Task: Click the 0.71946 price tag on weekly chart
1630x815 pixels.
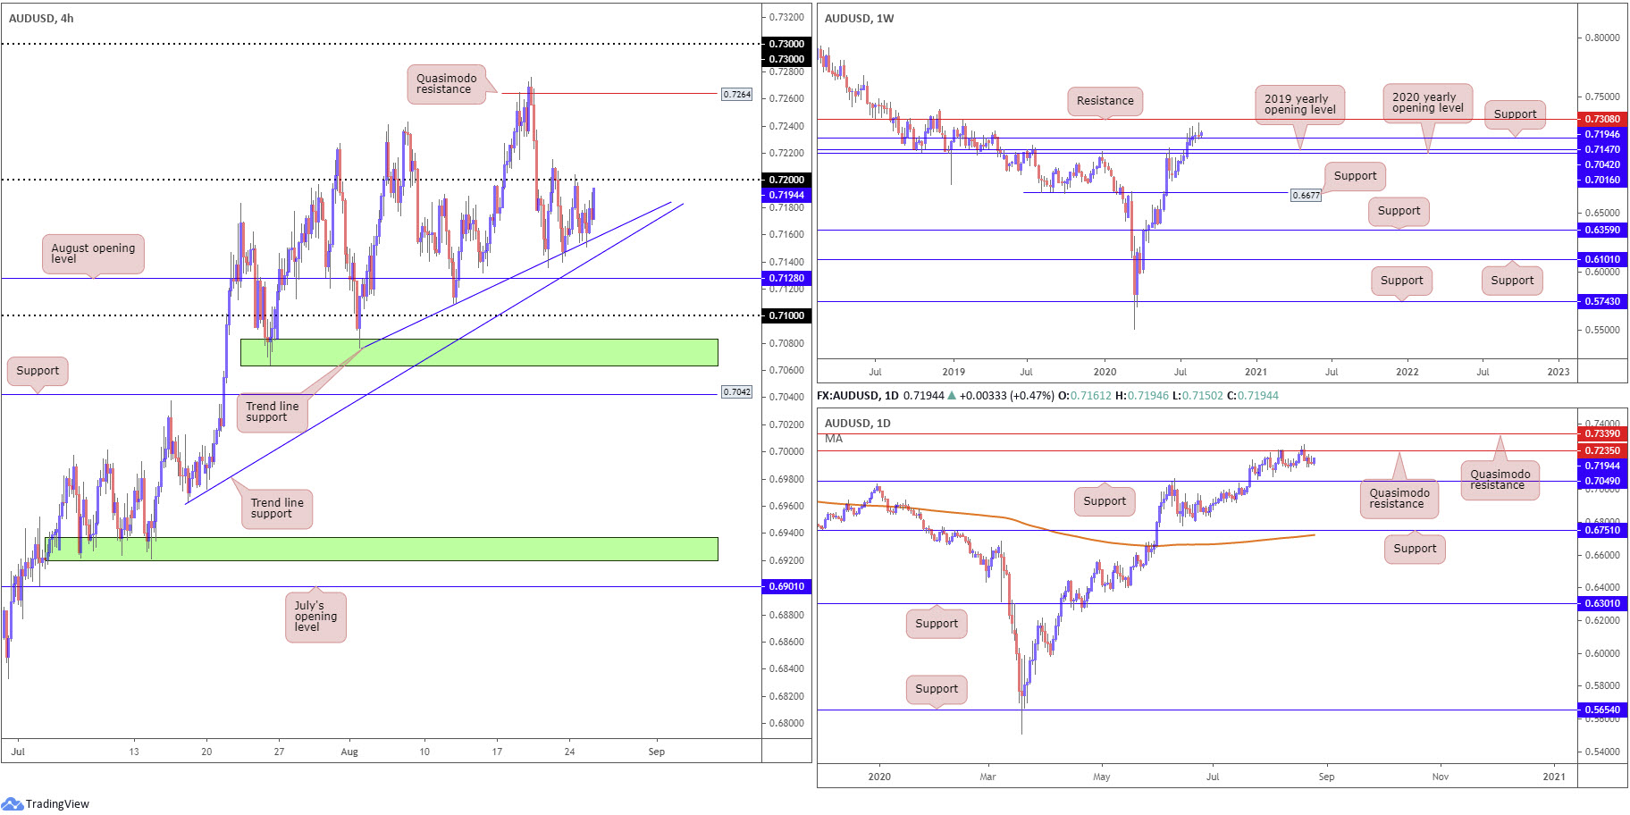Action: coord(1602,134)
